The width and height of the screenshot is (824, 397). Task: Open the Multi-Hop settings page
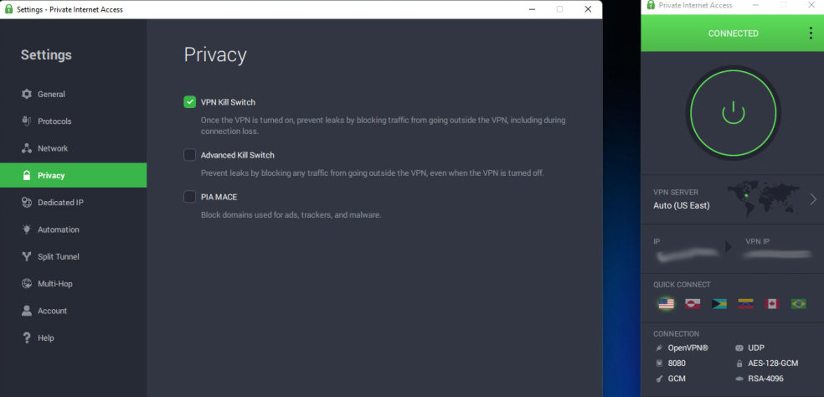tap(54, 284)
